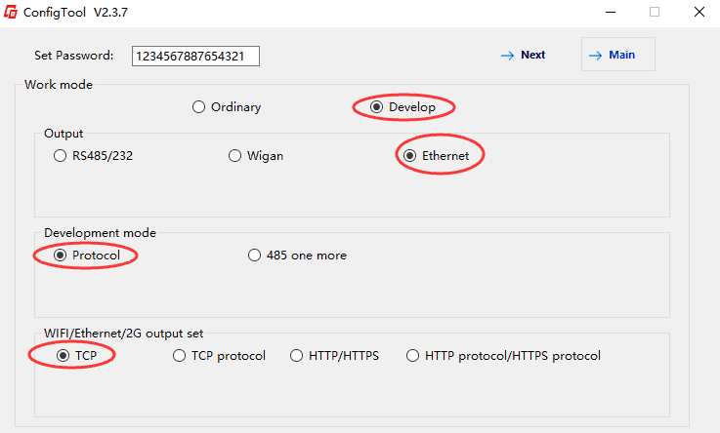Pick the 485 one more option
The height and width of the screenshot is (433, 720).
(255, 256)
